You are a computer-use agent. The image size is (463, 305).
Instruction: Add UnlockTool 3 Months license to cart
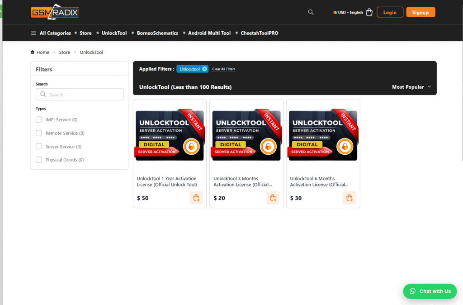point(273,198)
